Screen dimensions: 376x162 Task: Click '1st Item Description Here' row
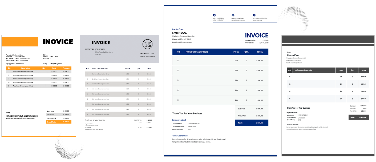click(x=120, y=74)
